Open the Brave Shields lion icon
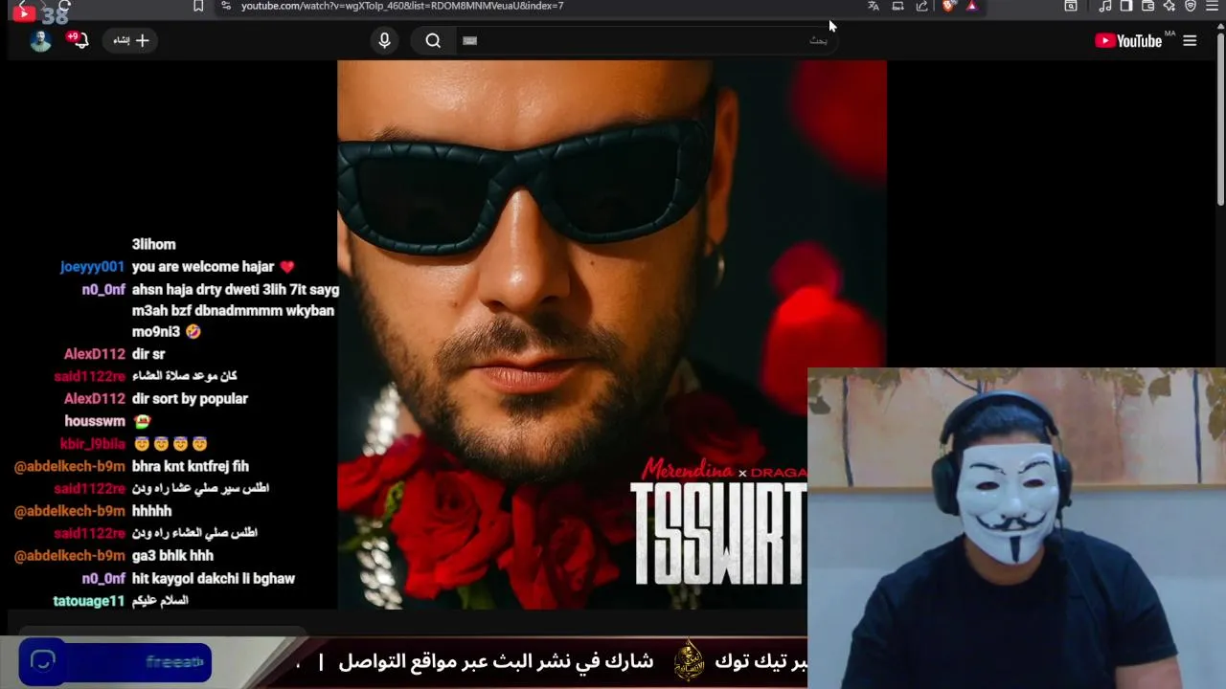1226x689 pixels. click(949, 6)
